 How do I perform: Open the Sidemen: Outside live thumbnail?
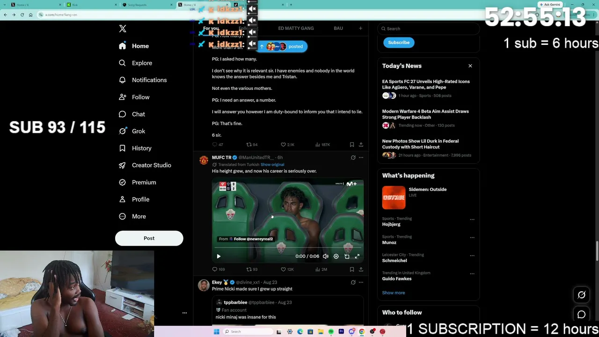tap(394, 198)
